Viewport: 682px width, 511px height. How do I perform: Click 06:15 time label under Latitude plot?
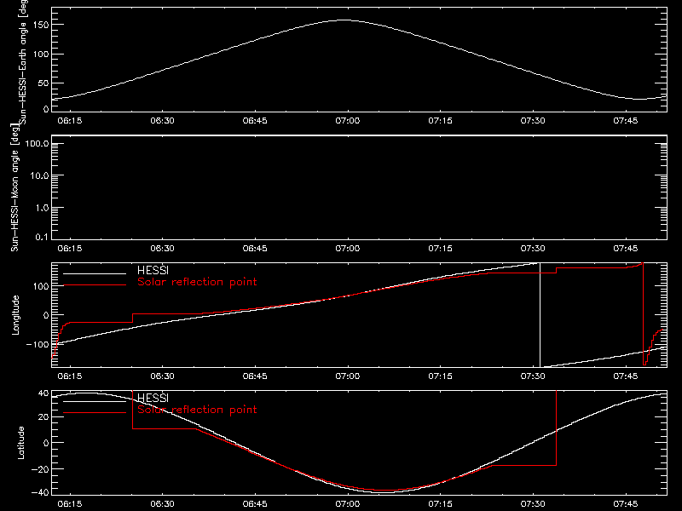pos(70,503)
